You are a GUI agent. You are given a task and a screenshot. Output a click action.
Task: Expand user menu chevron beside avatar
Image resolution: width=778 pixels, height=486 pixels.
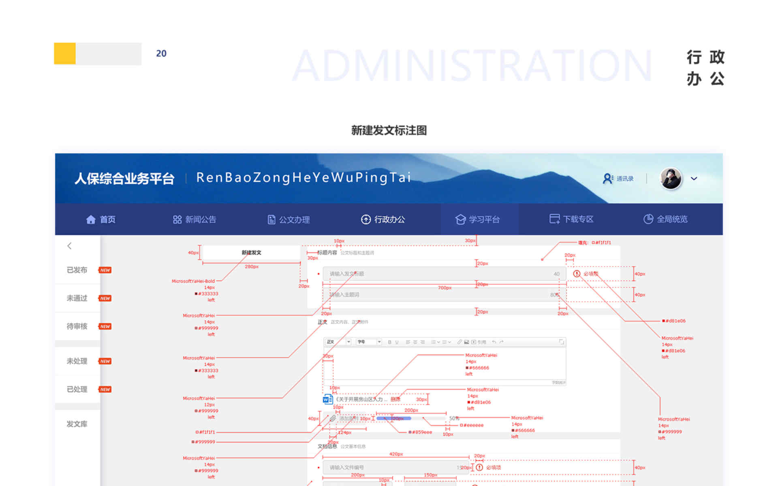coord(694,179)
